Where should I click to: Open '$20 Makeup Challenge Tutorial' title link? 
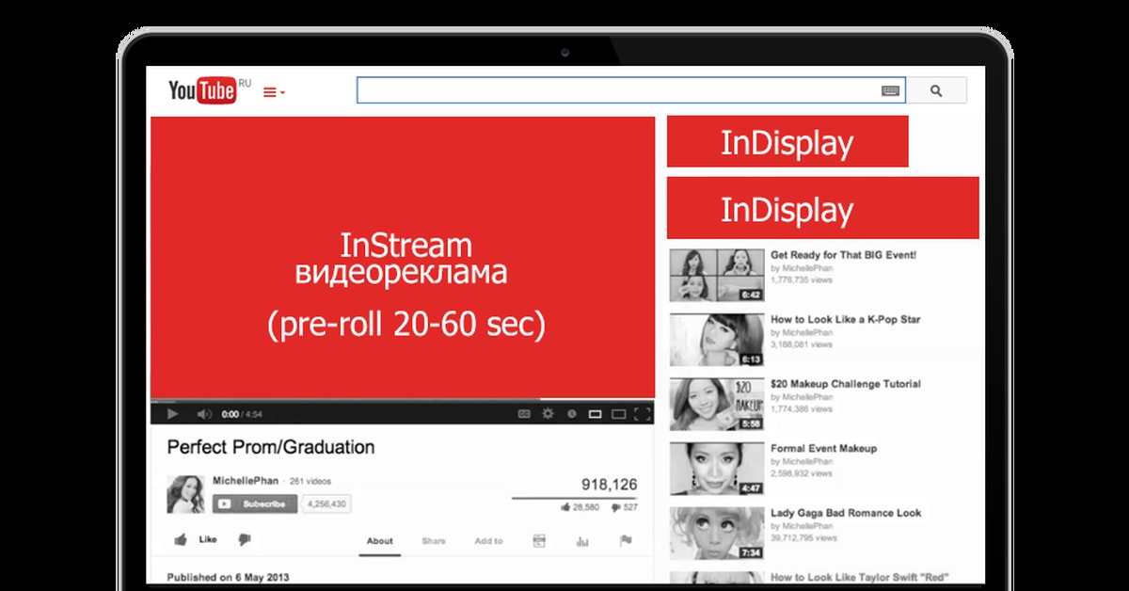pyautogui.click(x=846, y=384)
